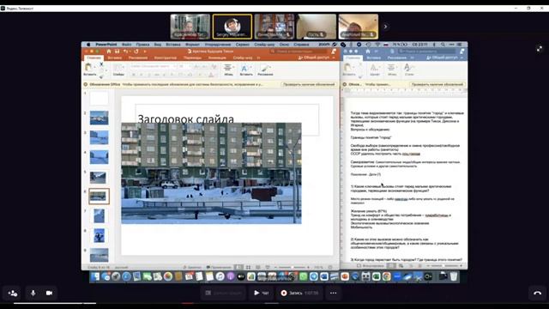Screen dimensions: 549x309
Task: Open macOS Spotlight search icon
Action: pos(443,45)
